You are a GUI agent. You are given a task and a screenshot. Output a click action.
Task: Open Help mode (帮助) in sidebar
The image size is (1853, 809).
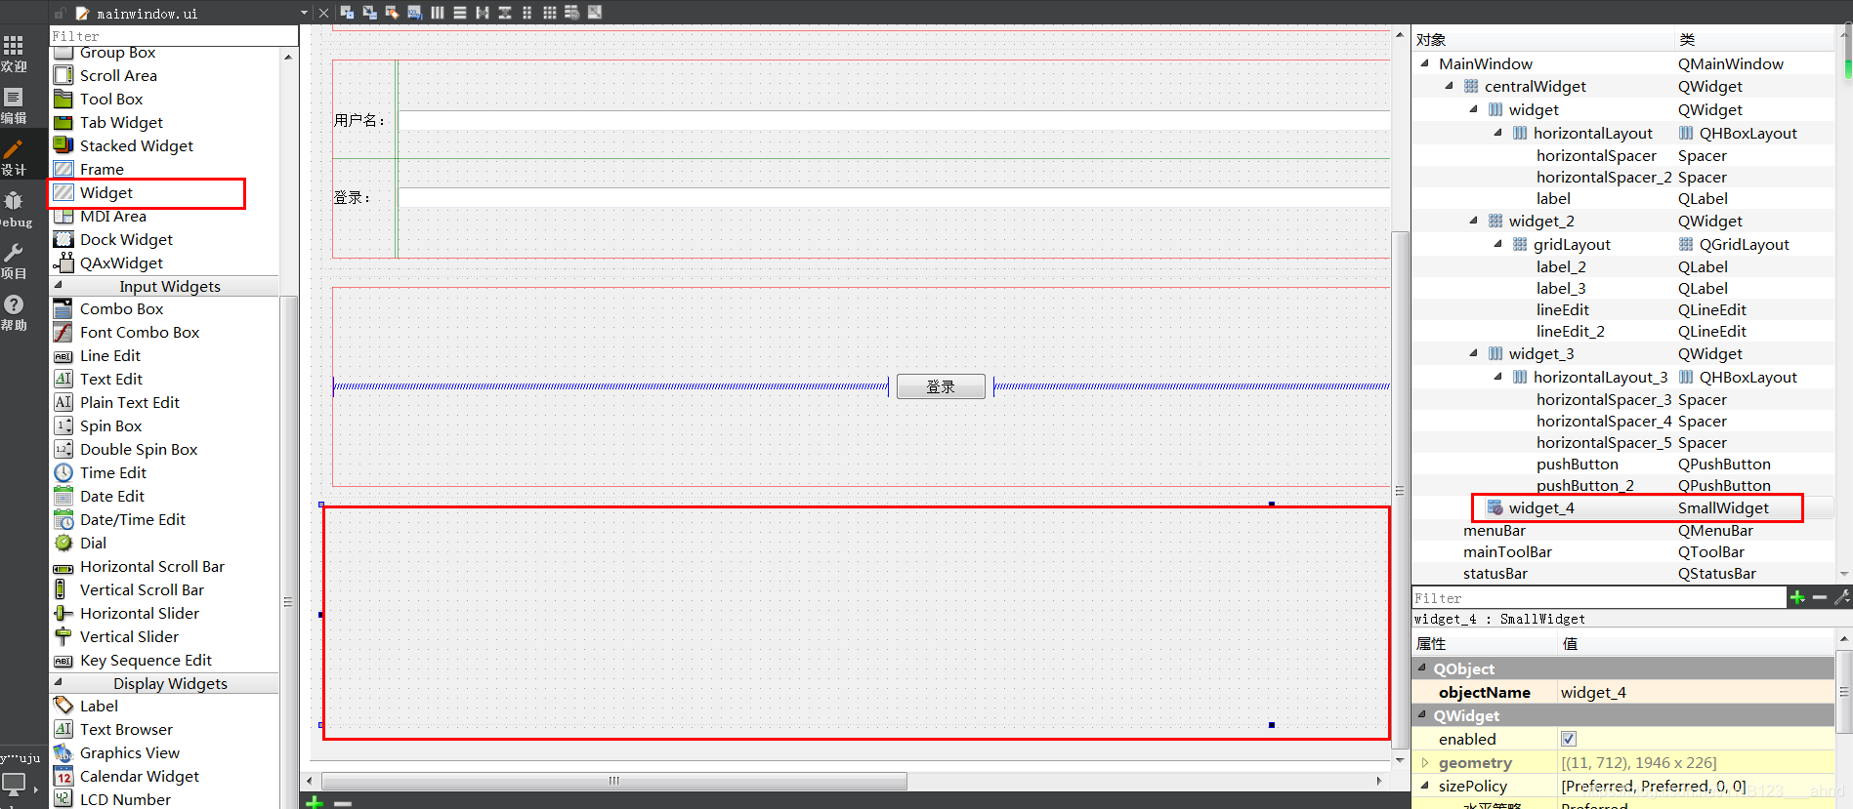point(14,312)
